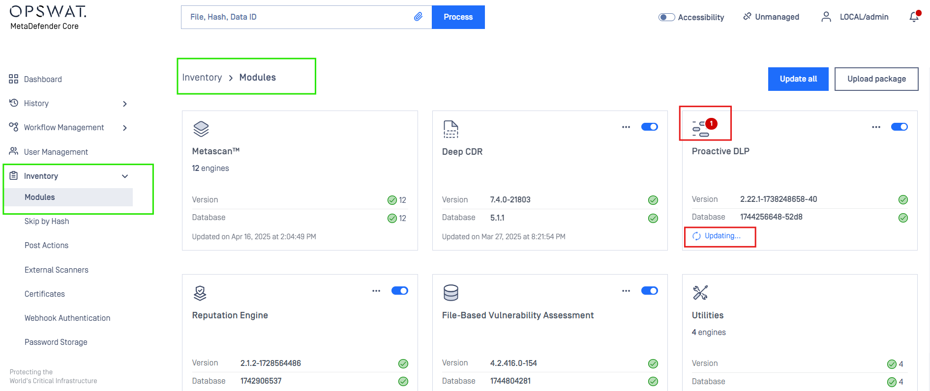Expand the Workflow Management chevron
Image resolution: width=930 pixels, height=391 pixels.
(x=125, y=128)
